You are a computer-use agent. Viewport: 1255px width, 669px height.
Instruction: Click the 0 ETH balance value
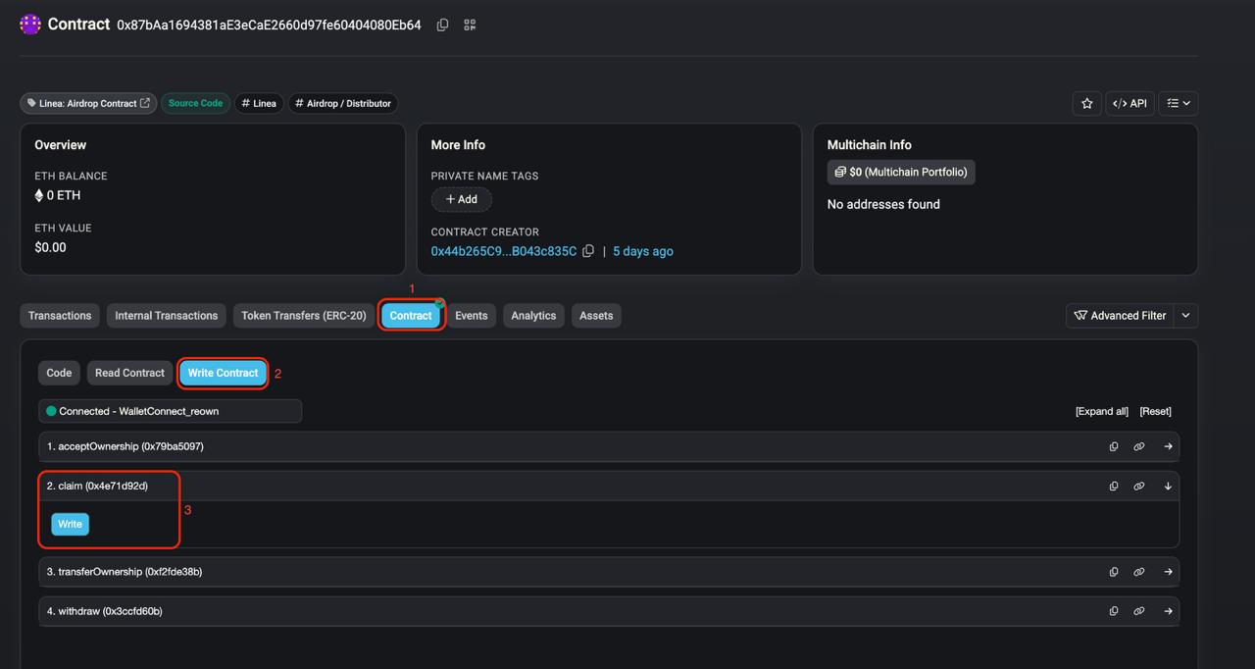tap(58, 195)
